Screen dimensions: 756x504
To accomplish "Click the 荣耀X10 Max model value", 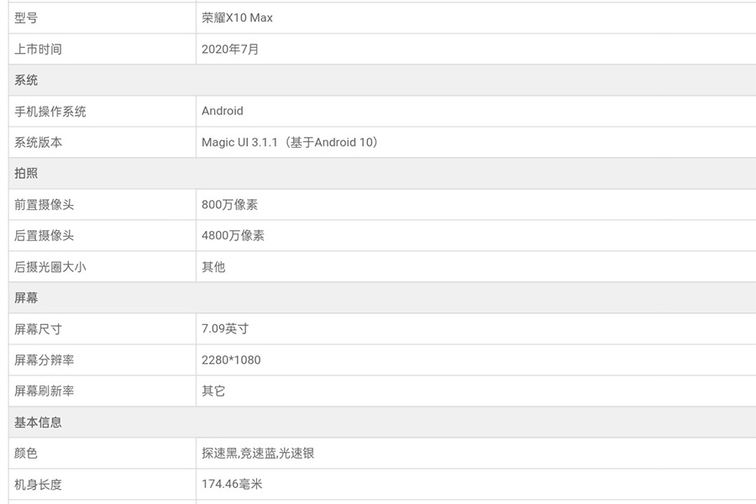I will coord(237,18).
